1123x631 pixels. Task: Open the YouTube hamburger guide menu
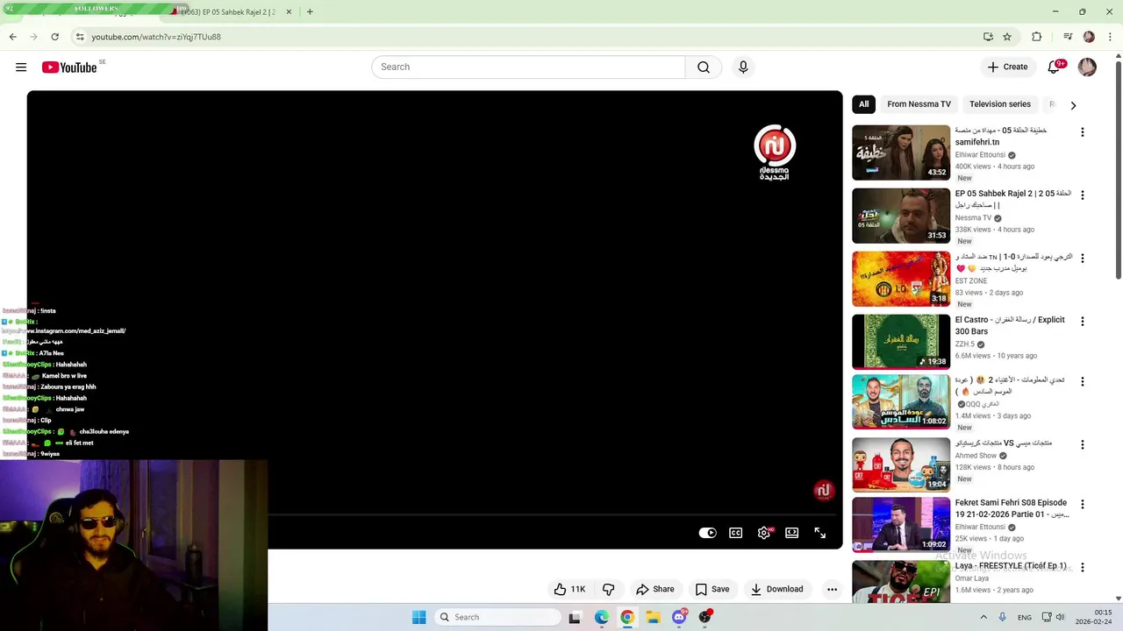point(21,67)
